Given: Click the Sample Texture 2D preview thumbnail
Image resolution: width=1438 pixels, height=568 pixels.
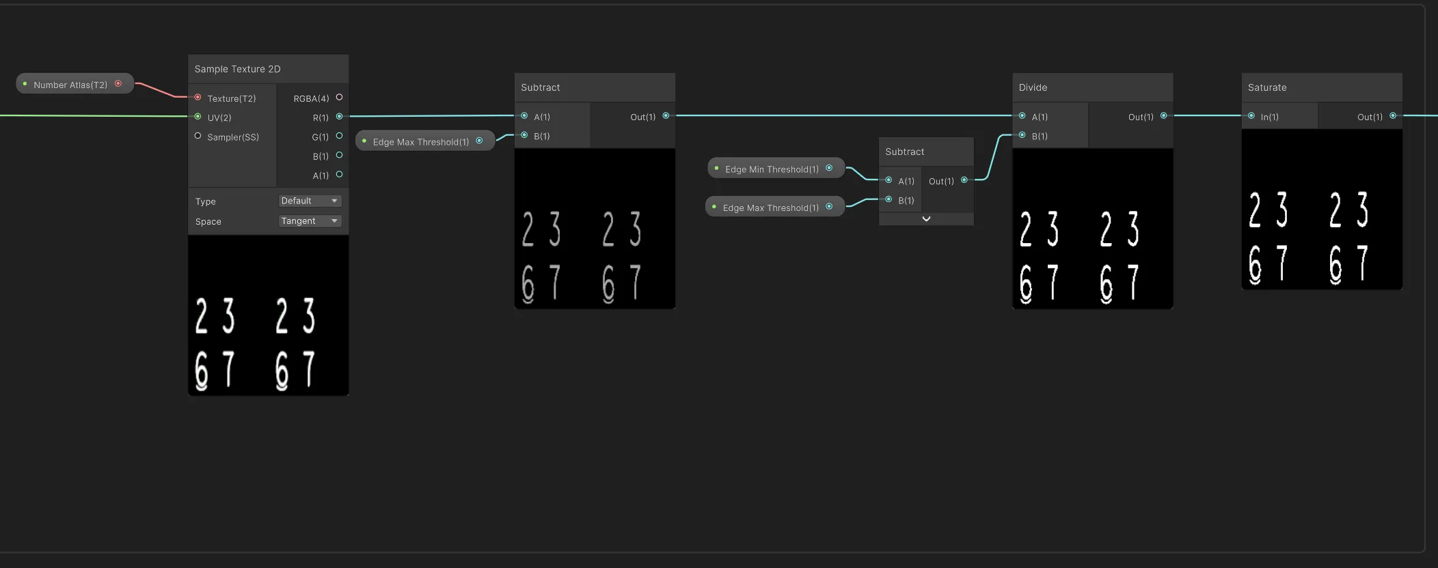Looking at the screenshot, I should [x=268, y=315].
